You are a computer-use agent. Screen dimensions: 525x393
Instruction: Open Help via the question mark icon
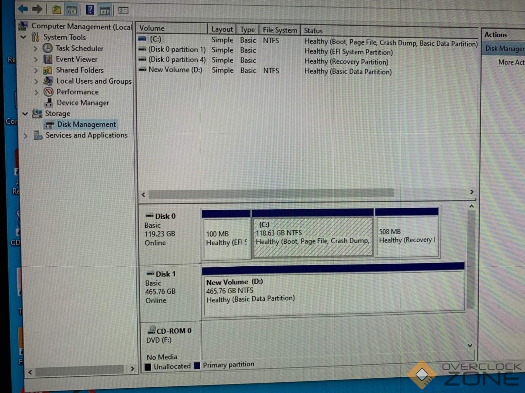90,10
